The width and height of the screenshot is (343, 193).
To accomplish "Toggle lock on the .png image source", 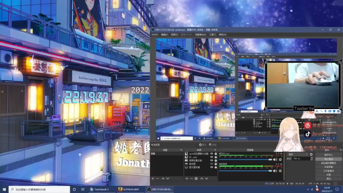I will tap(216, 157).
